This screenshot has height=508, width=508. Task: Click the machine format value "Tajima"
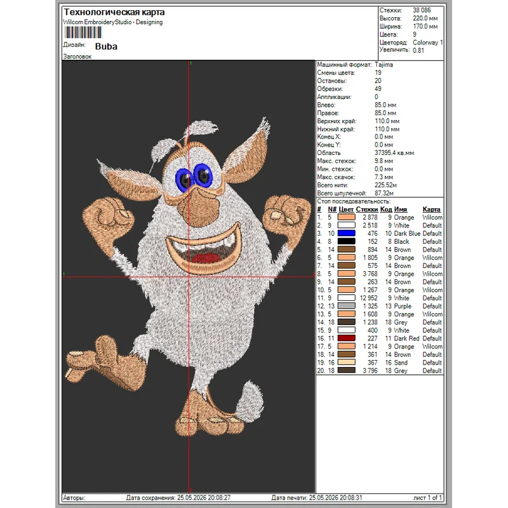pos(384,65)
